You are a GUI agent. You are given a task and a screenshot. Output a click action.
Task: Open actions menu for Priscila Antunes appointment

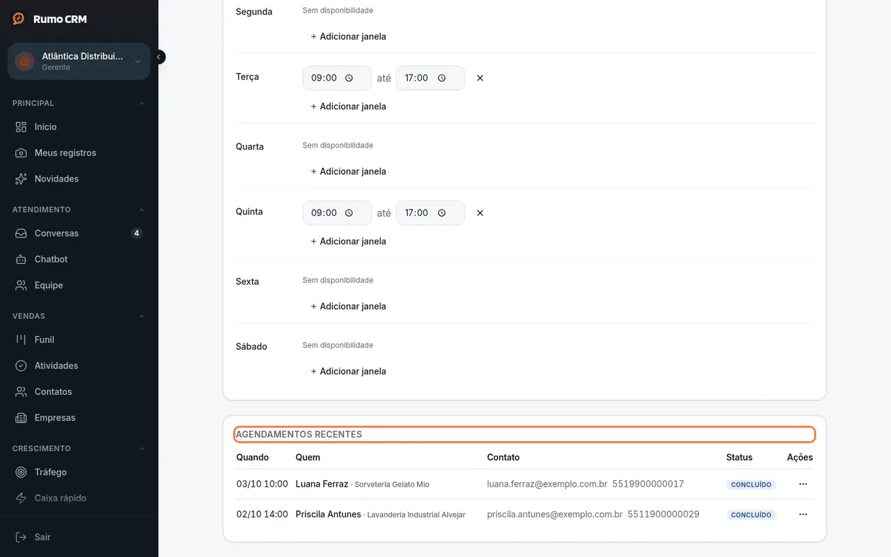[803, 515]
